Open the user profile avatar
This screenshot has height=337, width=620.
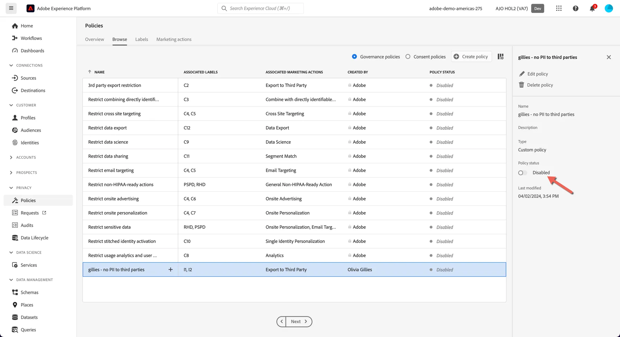pos(609,8)
